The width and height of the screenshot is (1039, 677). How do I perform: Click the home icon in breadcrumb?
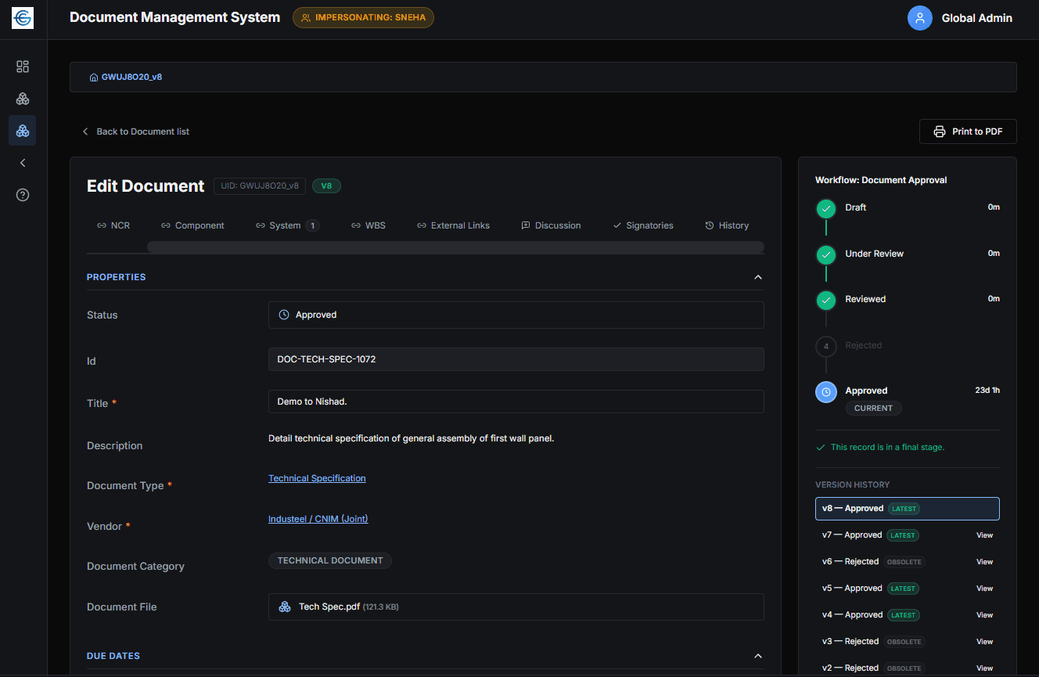(x=94, y=77)
